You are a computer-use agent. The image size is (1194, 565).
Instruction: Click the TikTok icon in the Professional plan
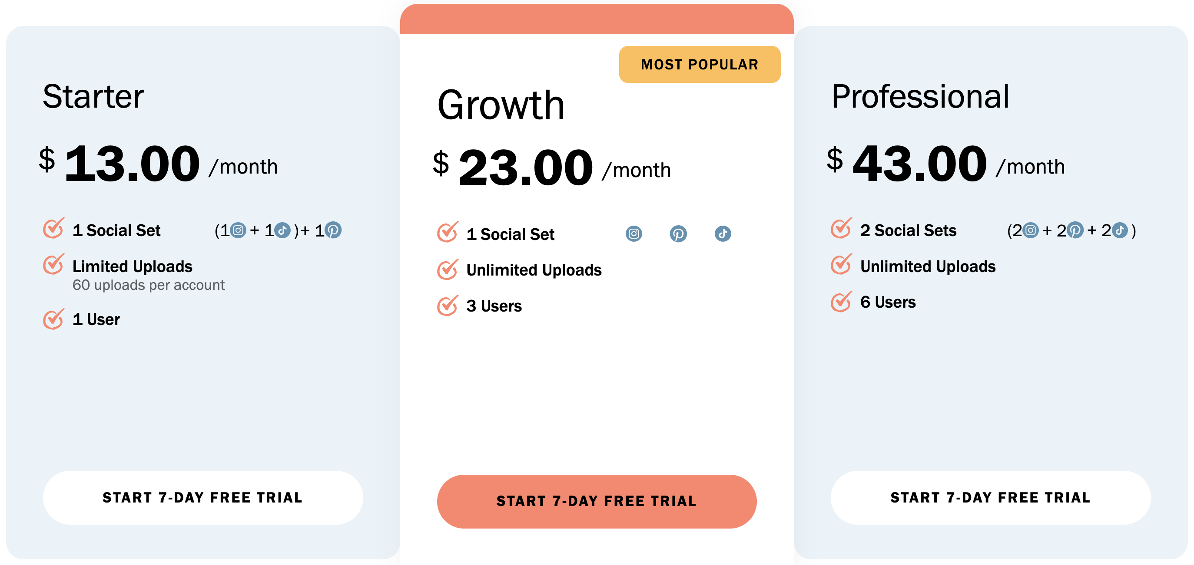coord(1120,230)
